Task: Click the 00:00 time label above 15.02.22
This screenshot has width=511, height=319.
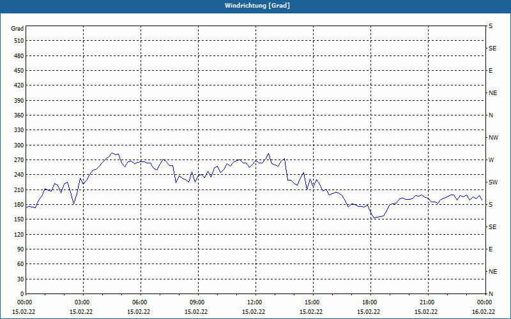Action: pyautogui.click(x=25, y=302)
